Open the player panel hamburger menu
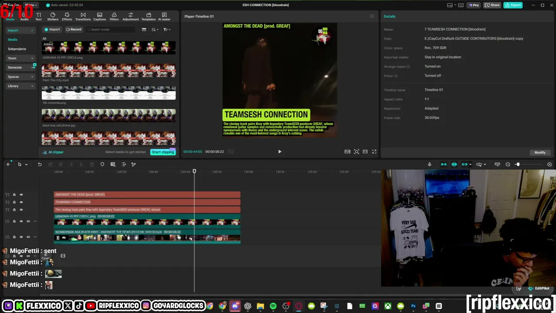Viewport: 556px width, 313px height. tap(372, 17)
